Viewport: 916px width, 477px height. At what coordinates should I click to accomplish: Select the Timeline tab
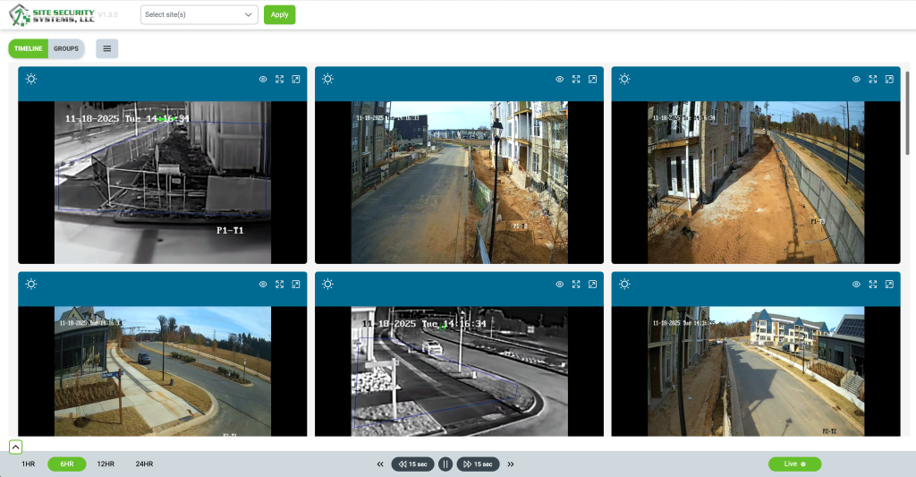[x=29, y=48]
